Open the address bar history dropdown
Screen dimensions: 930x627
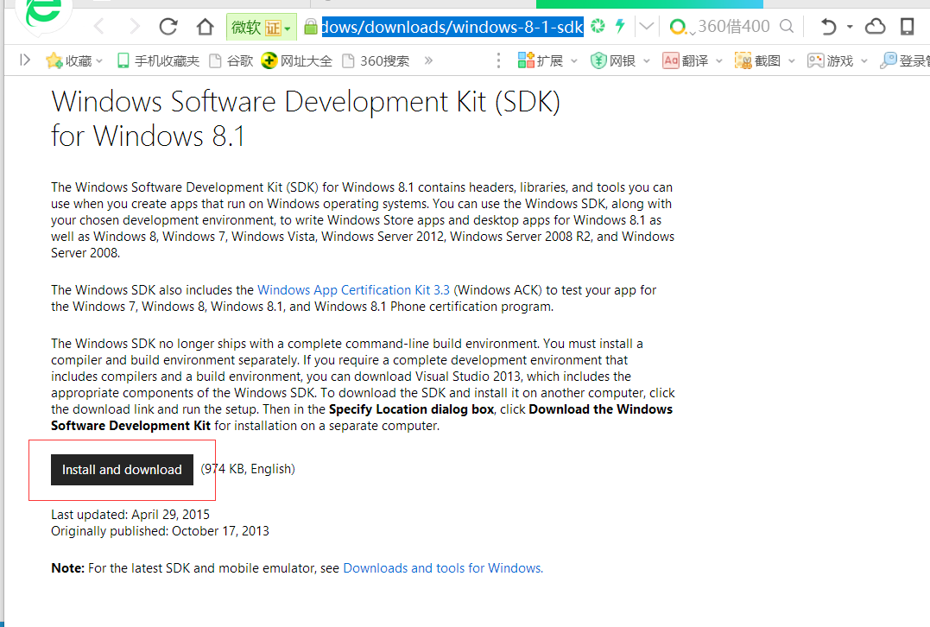point(647,26)
